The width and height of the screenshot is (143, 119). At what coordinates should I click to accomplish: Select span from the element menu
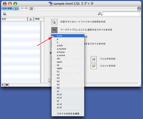click(68, 62)
